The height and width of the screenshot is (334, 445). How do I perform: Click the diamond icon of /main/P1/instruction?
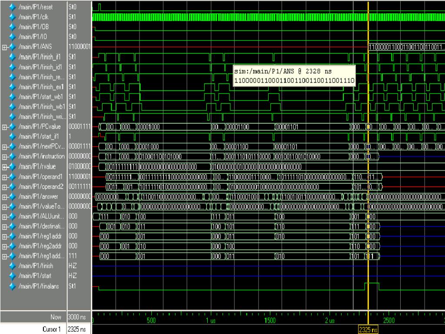[x=12, y=157]
